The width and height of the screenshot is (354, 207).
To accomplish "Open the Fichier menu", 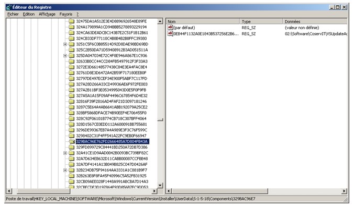I will tap(13, 14).
